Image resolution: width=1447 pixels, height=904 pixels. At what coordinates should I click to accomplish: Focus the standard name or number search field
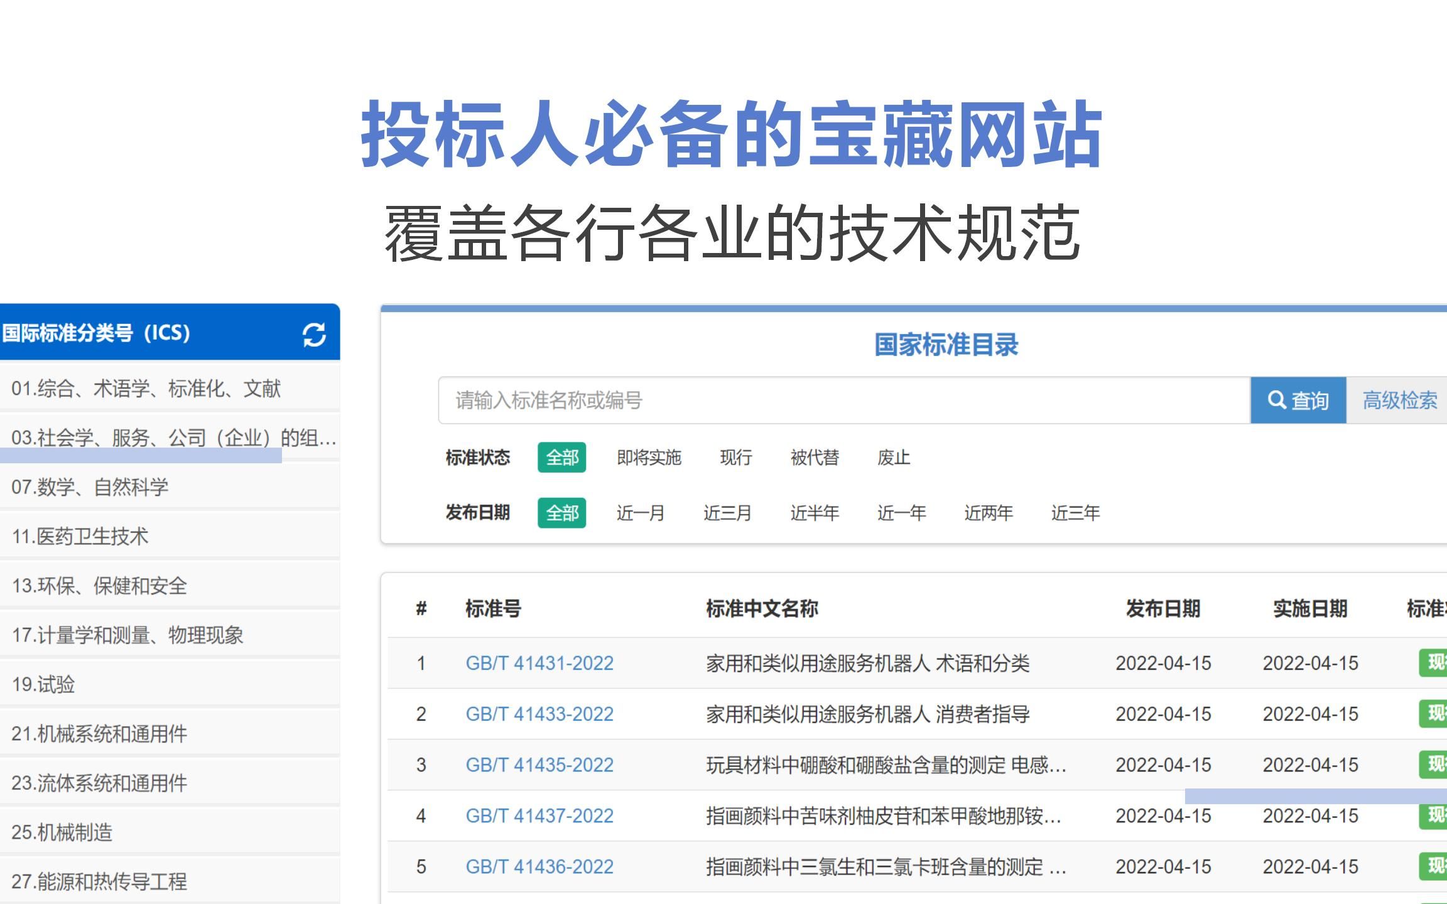[844, 400]
